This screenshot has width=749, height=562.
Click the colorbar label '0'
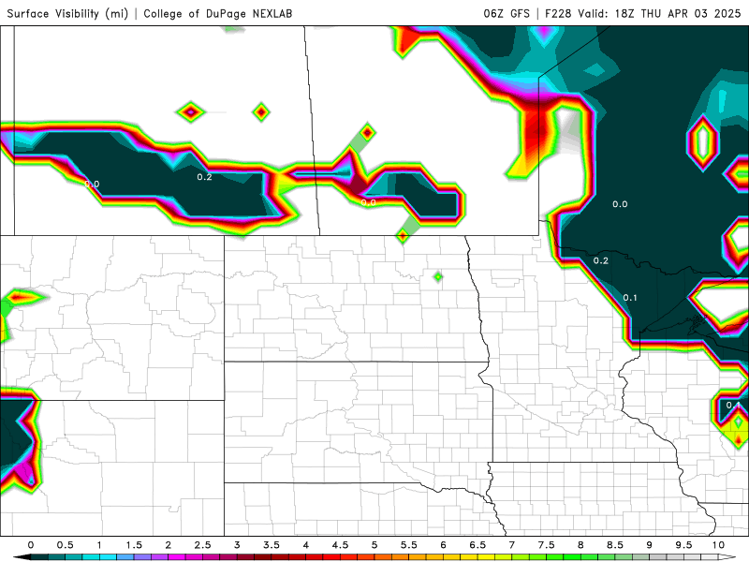pyautogui.click(x=31, y=545)
